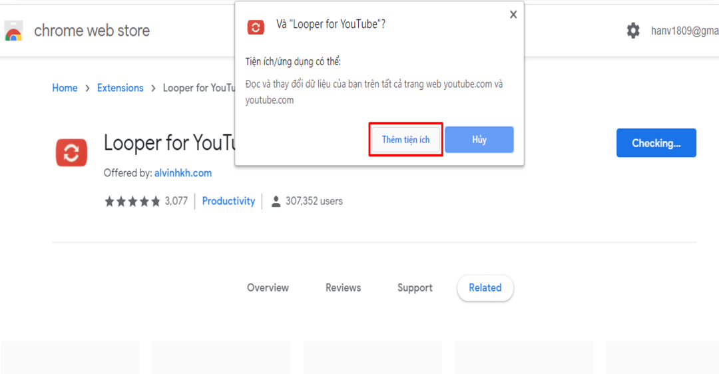Click the Looper for YouTube extension icon
Image resolution: width=719 pixels, height=374 pixels.
(x=71, y=152)
